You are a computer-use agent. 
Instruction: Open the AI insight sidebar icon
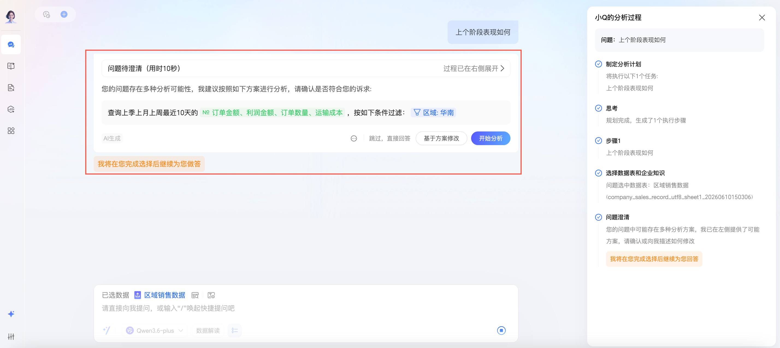pos(11,109)
